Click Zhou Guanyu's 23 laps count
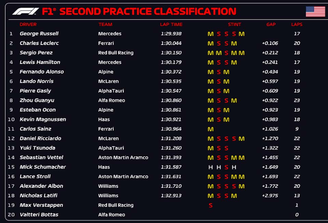The image size is (328, 223). [297, 101]
